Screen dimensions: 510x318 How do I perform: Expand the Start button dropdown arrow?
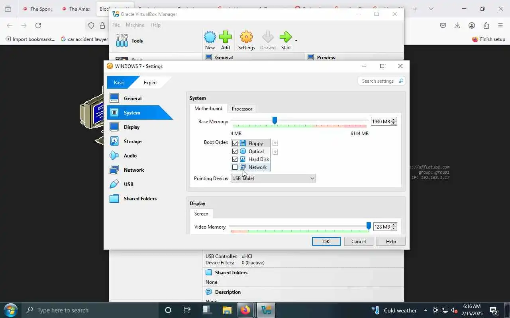tap(296, 41)
